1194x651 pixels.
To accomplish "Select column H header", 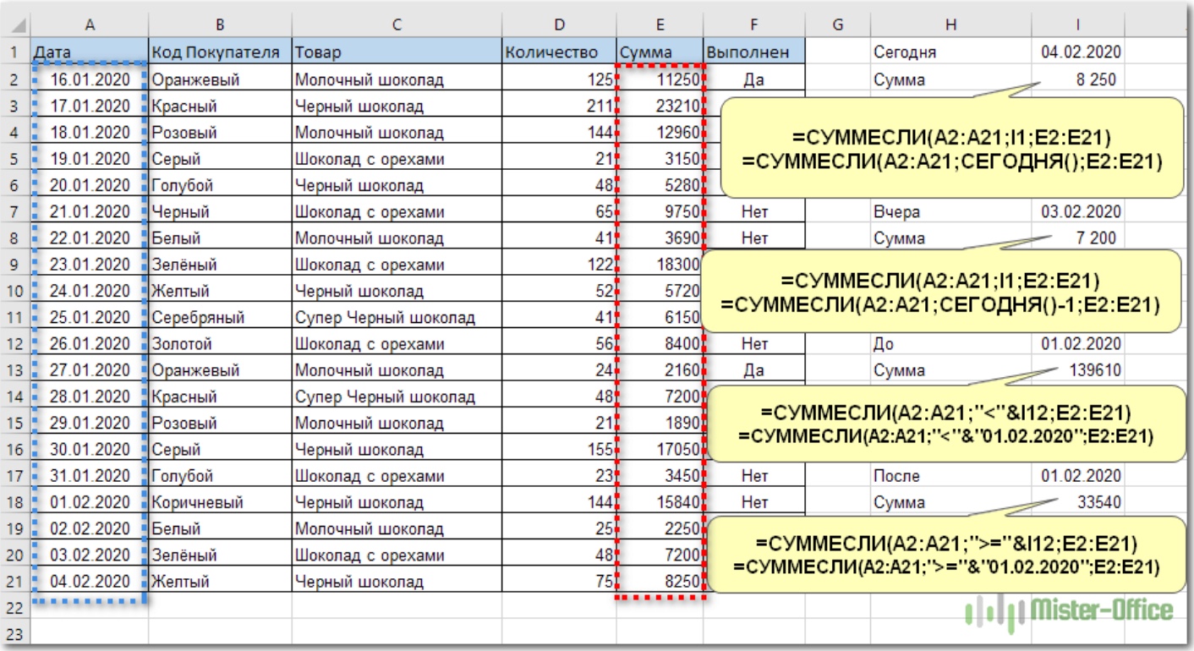I will point(950,25).
